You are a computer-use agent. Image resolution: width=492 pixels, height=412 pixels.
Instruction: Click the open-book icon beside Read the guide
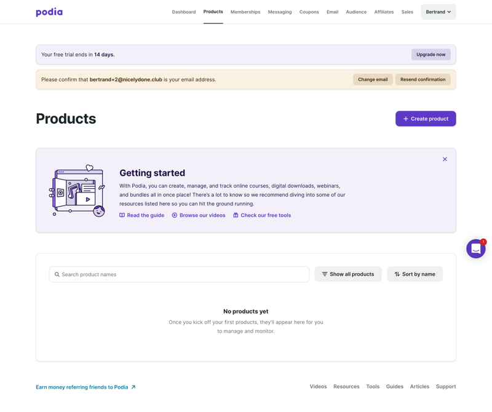coord(122,215)
